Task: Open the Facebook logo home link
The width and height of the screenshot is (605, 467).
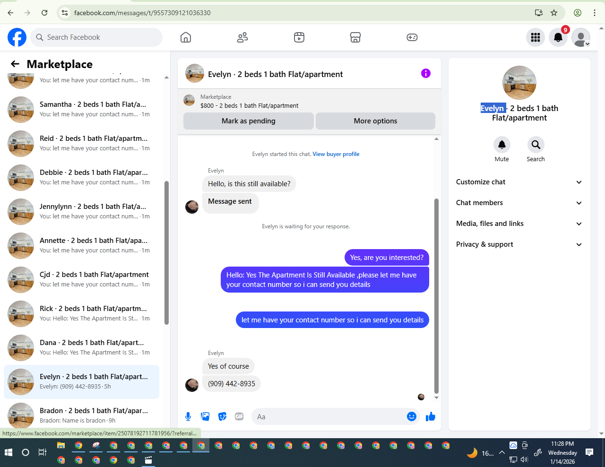Action: pos(17,37)
